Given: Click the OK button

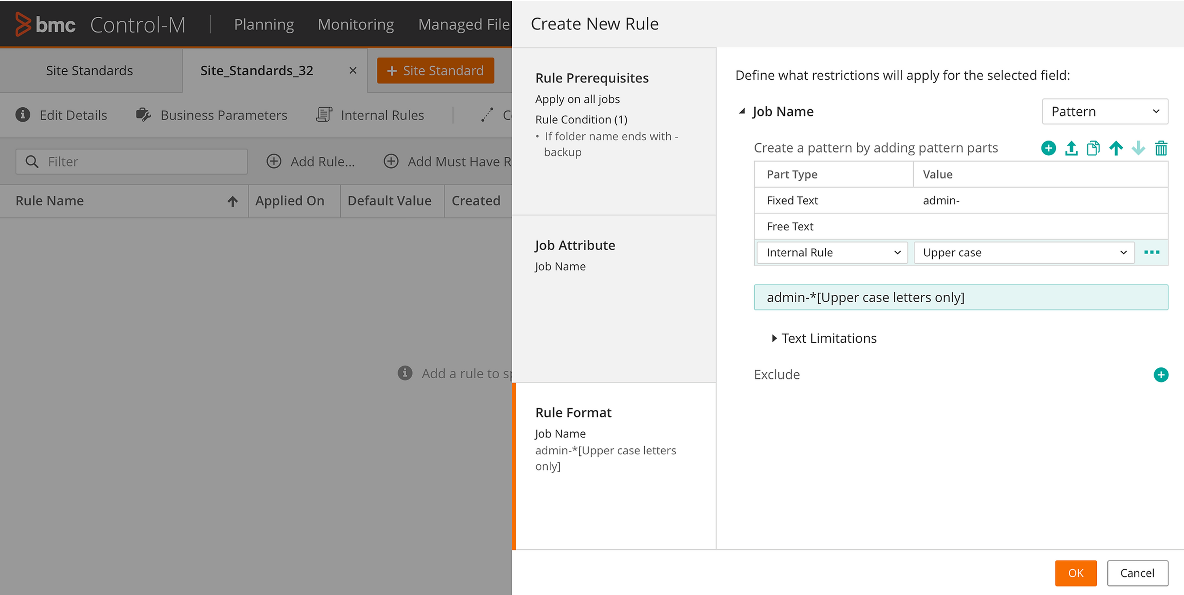Looking at the screenshot, I should coord(1075,573).
